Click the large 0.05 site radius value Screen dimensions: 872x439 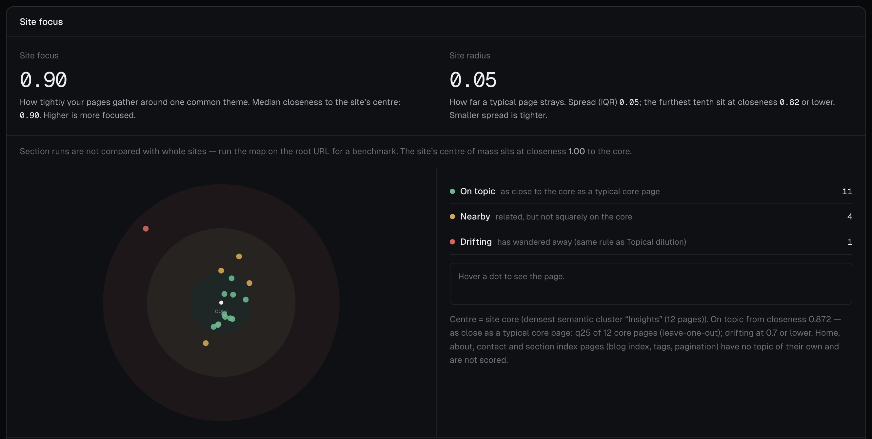tap(473, 80)
